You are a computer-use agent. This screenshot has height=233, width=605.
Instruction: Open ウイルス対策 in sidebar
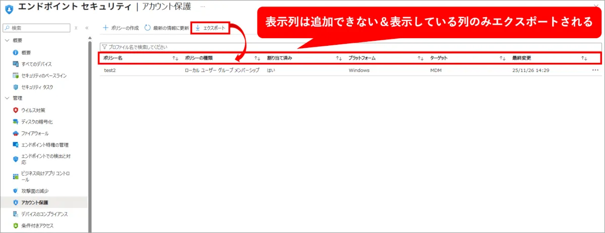point(33,110)
